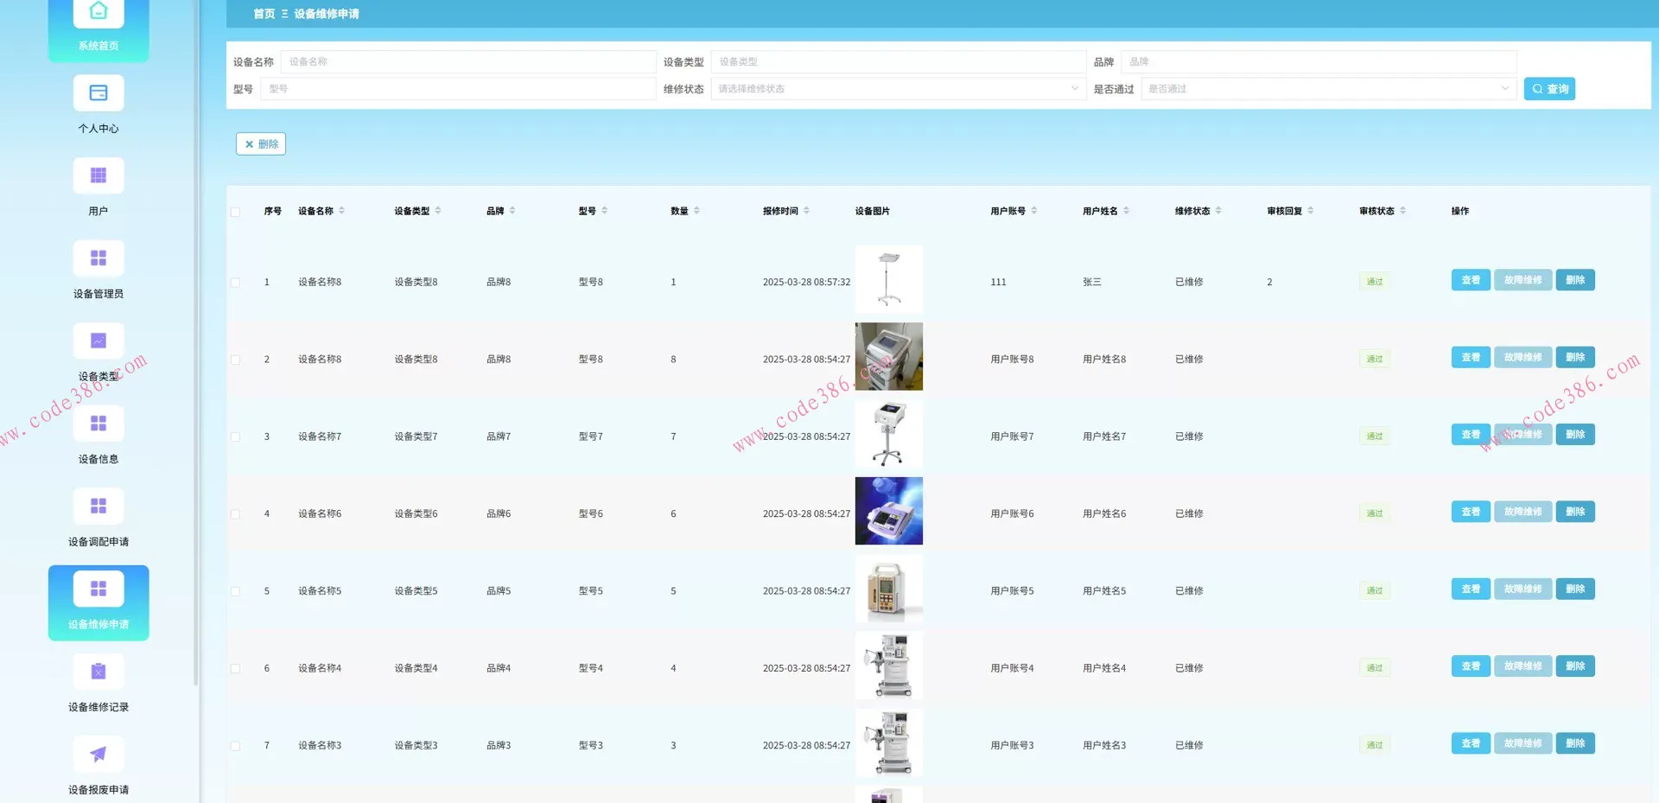Viewport: 1659px width, 803px height.
Task: Click the 设备名称 search input field
Action: click(467, 62)
